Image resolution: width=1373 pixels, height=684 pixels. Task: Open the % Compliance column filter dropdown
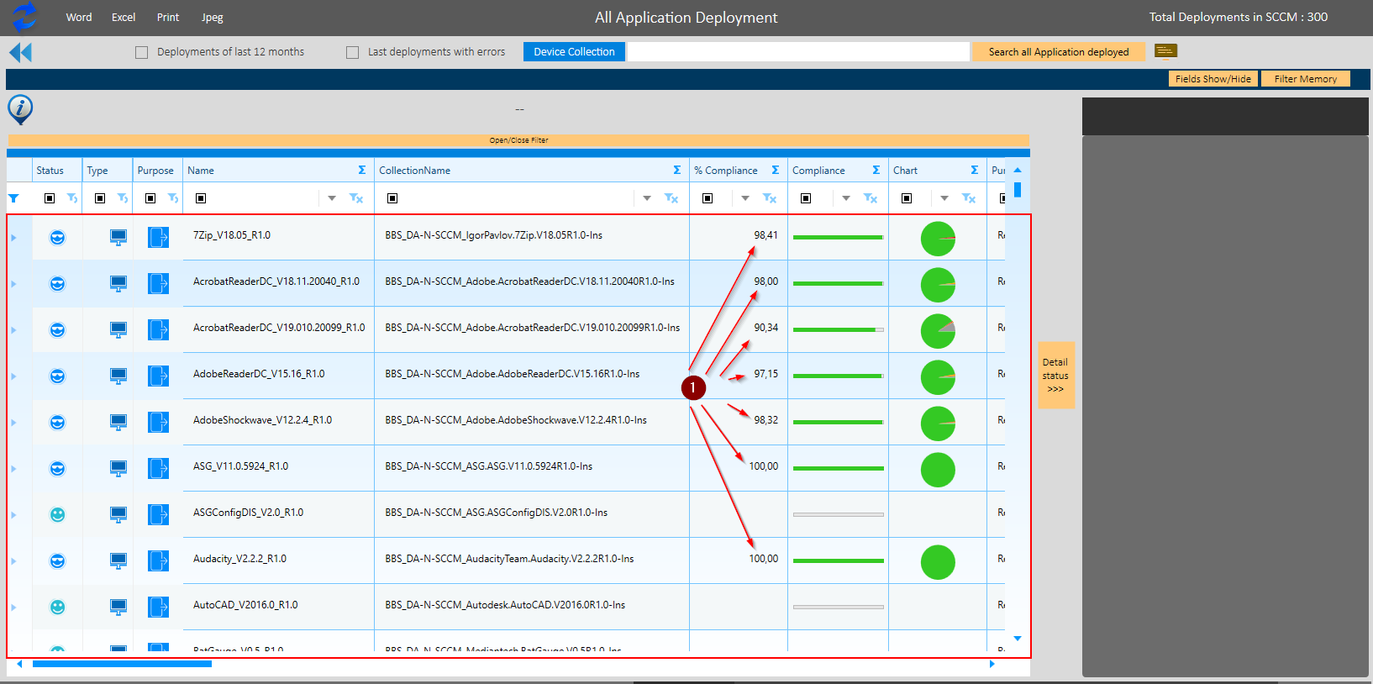click(745, 198)
